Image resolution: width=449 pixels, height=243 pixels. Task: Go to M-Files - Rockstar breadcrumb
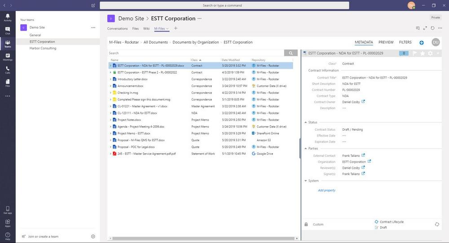[124, 42]
